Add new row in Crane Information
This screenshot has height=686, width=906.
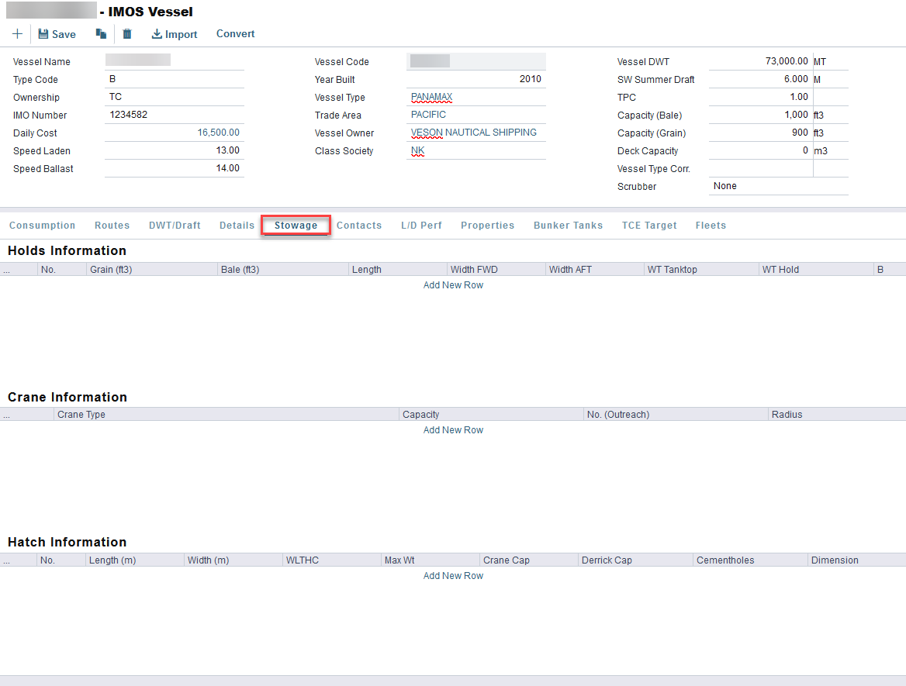point(453,430)
